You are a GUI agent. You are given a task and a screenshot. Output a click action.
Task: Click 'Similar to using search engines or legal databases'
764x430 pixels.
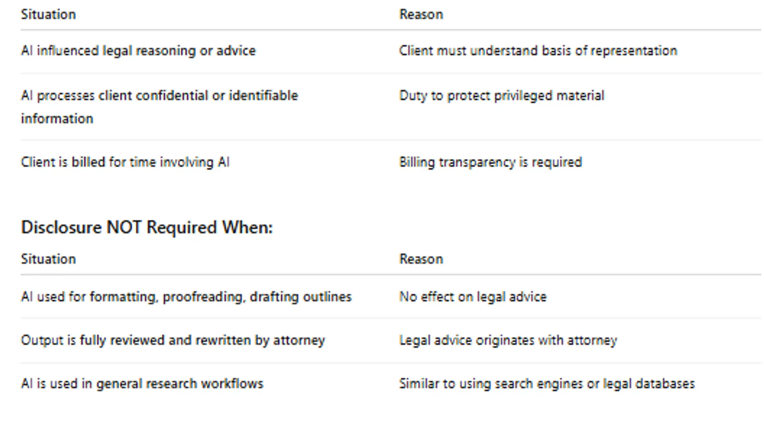(x=547, y=384)
